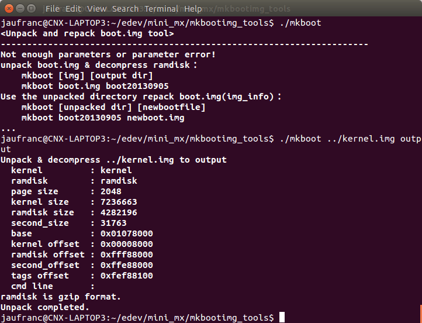Screen dimensions: 422x323
Task: Open the View menu
Action: (x=96, y=9)
